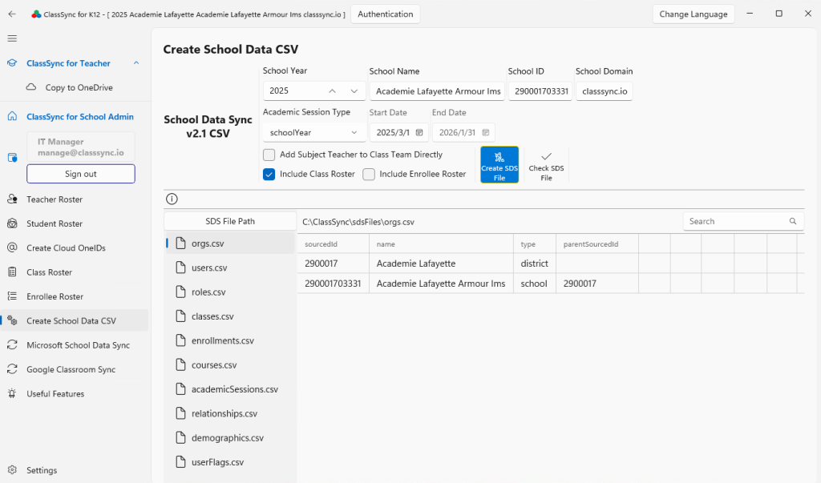Screen dimensions: 821x483
Task: Enable Add Subject Teacher to Class Team Directly
Action: pyautogui.click(x=269, y=155)
